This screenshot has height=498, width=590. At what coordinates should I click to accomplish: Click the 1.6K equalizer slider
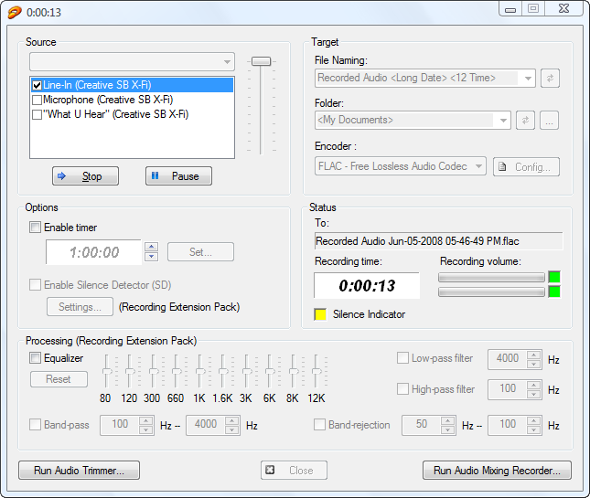pos(223,371)
